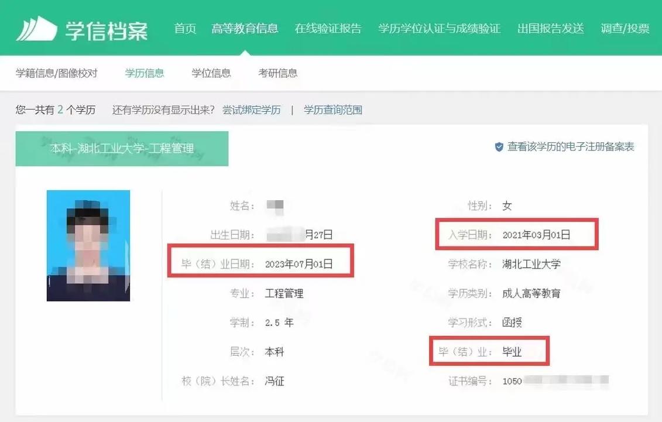Open the 学历查询范围 link
Screen dimensions: 662x422
[x=333, y=110]
